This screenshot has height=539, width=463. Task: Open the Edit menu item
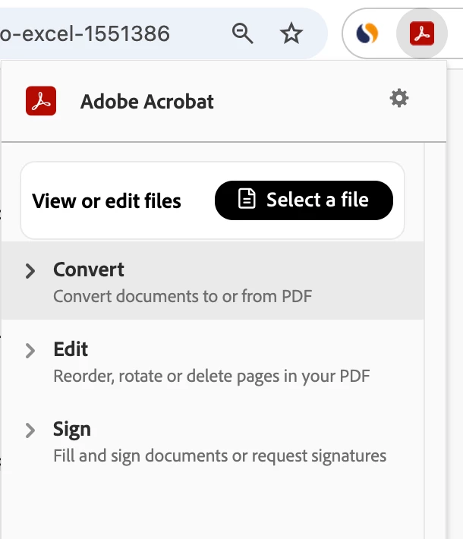click(x=213, y=361)
